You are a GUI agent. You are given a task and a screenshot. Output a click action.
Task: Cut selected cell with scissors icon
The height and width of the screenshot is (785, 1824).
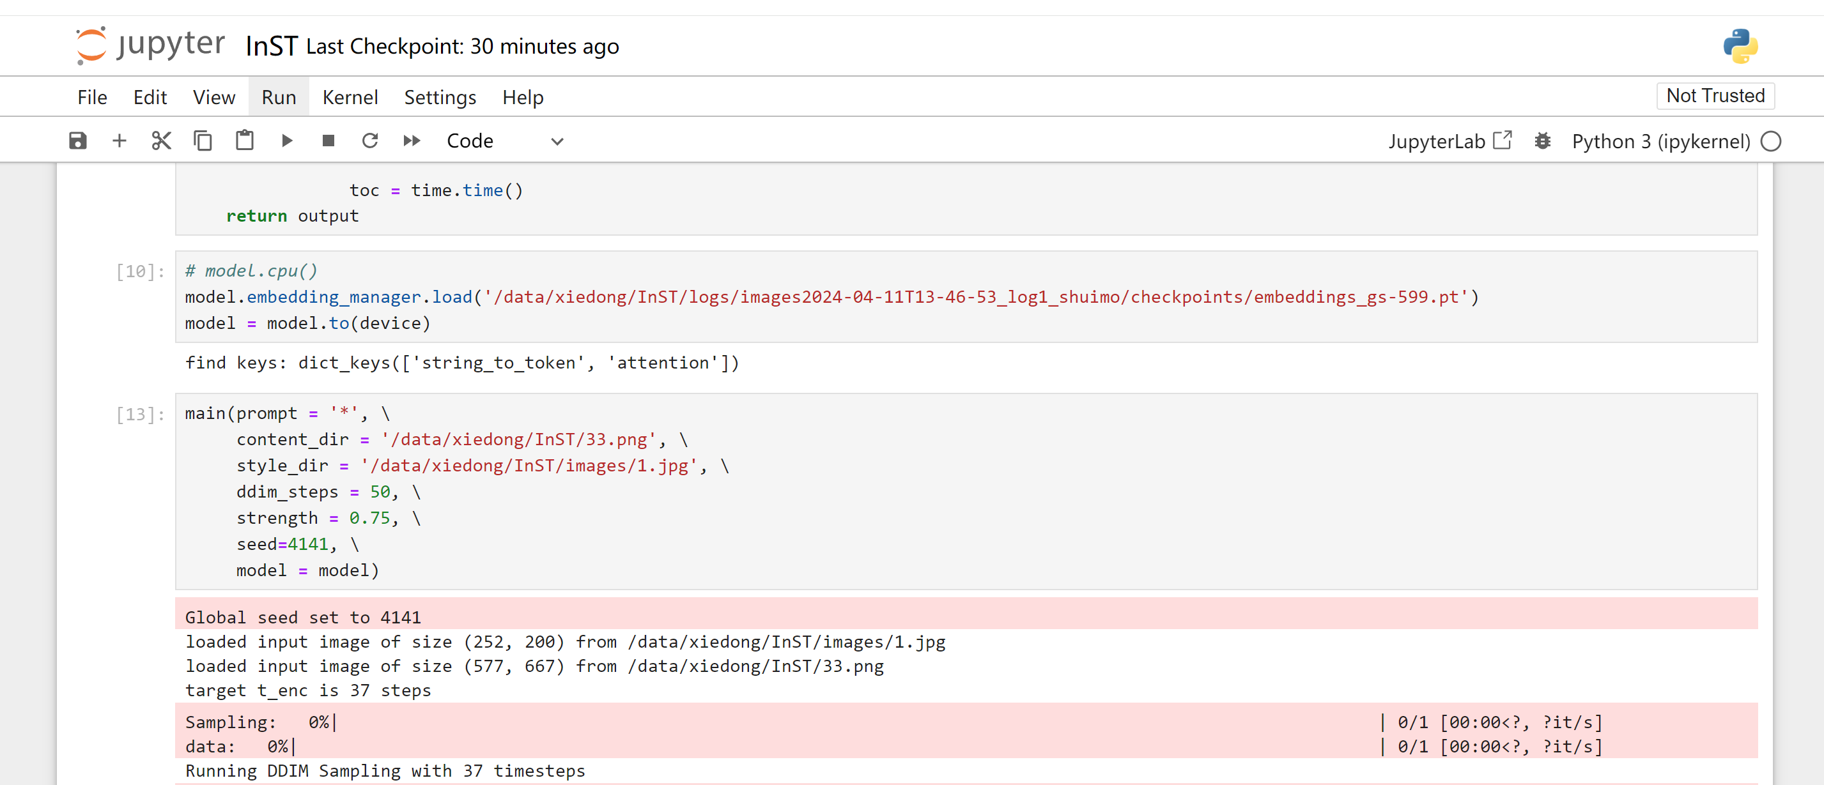pyautogui.click(x=162, y=141)
